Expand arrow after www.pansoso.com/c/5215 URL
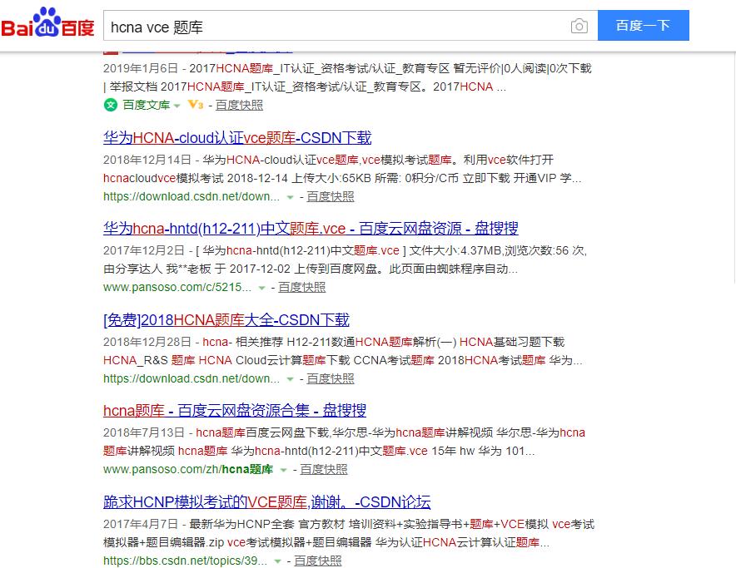 (x=262, y=288)
